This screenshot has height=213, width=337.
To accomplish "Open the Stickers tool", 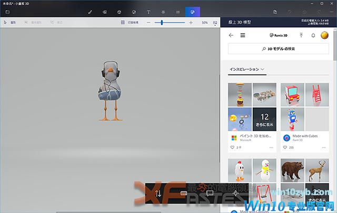I will tap(134, 12).
